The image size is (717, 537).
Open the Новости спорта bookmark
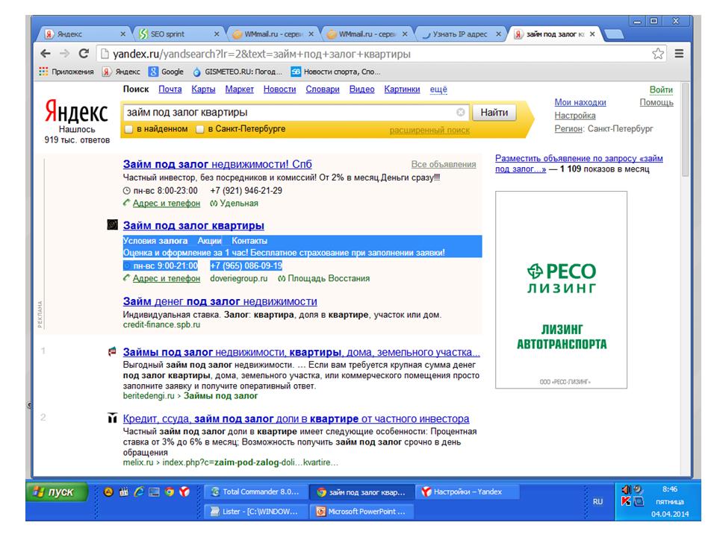pyautogui.click(x=336, y=72)
